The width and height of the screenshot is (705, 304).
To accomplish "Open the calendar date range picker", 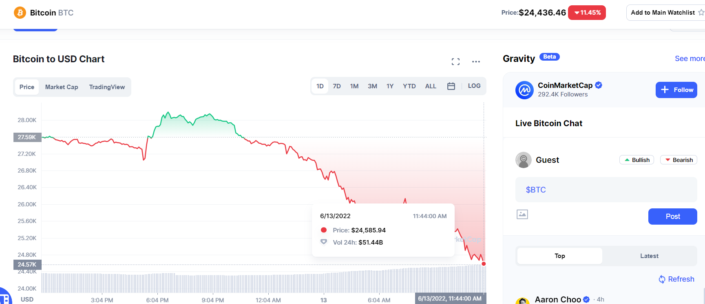I will point(451,86).
